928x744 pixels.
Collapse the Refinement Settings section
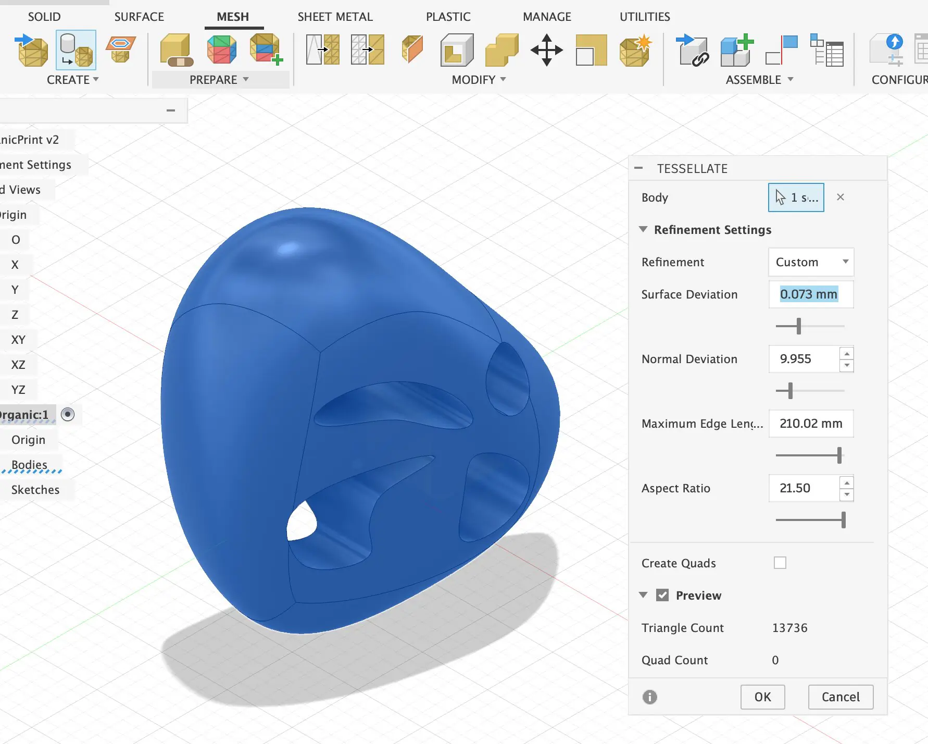point(644,230)
